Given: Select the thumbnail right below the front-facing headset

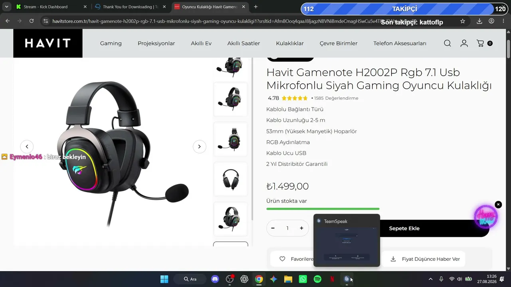Looking at the screenshot, I should coord(231,219).
